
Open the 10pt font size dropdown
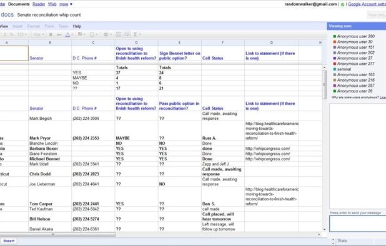point(38,34)
